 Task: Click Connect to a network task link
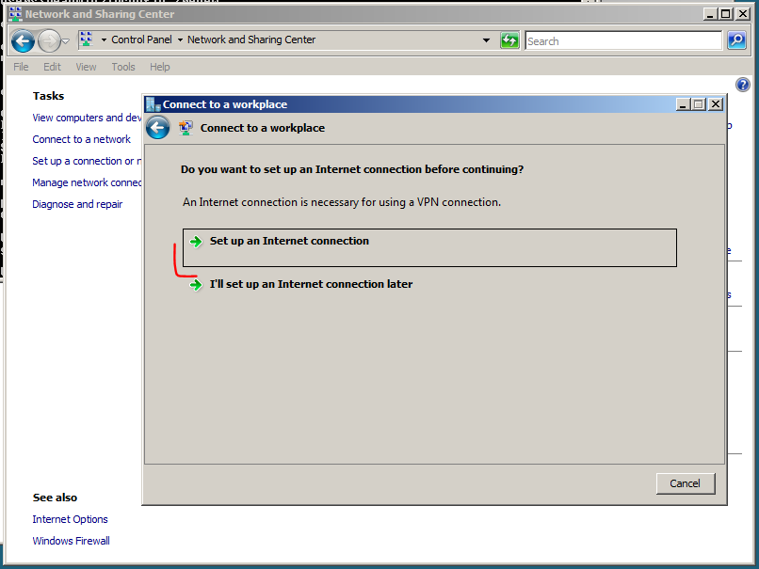(x=81, y=139)
